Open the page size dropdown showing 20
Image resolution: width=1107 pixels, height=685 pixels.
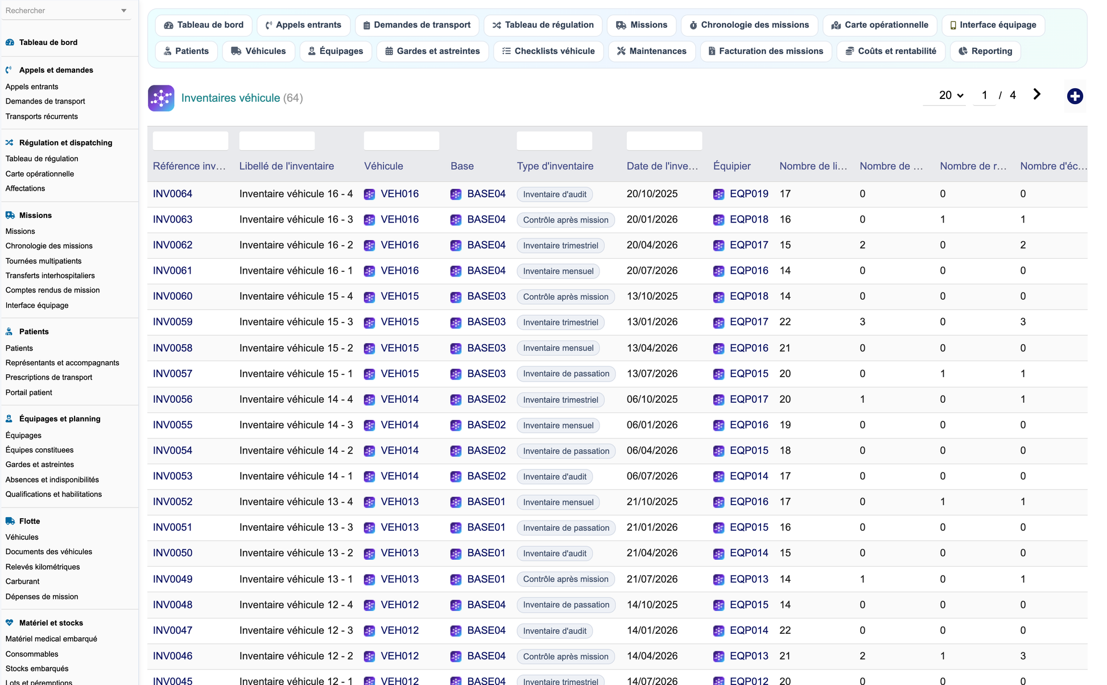tap(945, 95)
